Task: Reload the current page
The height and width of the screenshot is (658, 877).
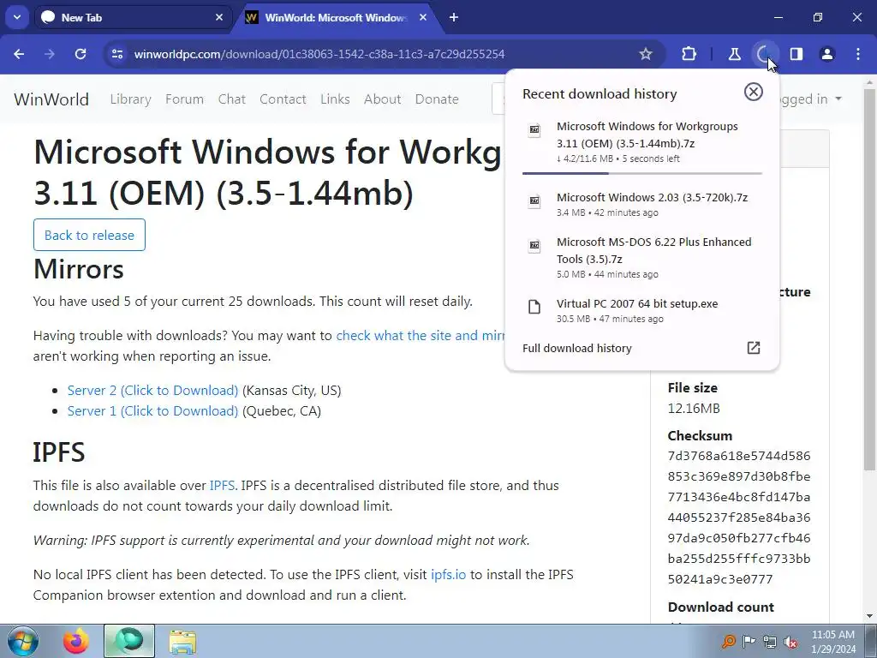Action: [x=81, y=54]
